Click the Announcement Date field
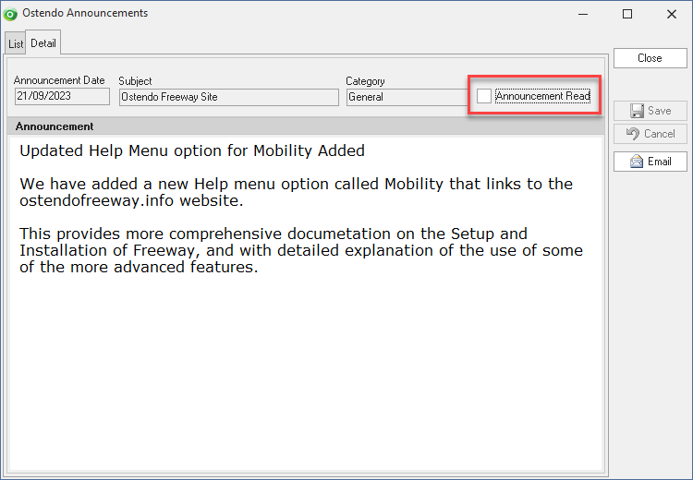Screen dimensions: 693x480 coord(62,96)
